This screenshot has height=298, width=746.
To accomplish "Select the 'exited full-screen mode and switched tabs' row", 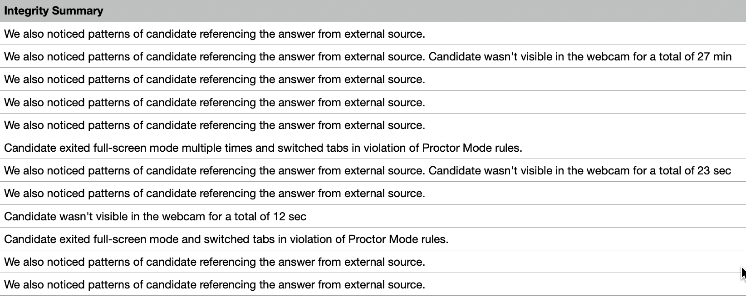I will click(x=226, y=239).
